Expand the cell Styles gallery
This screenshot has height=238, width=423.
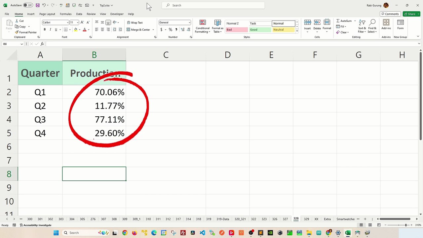(x=297, y=31)
